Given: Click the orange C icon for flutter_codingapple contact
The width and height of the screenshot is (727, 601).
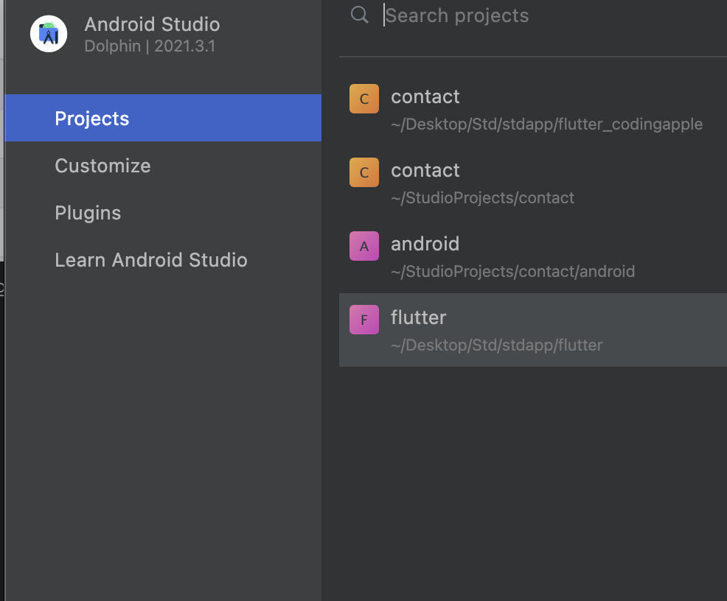Looking at the screenshot, I should (x=364, y=99).
